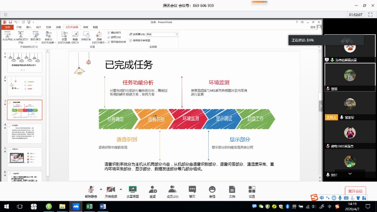Open the 表情 emoji reactions icon

(212, 189)
